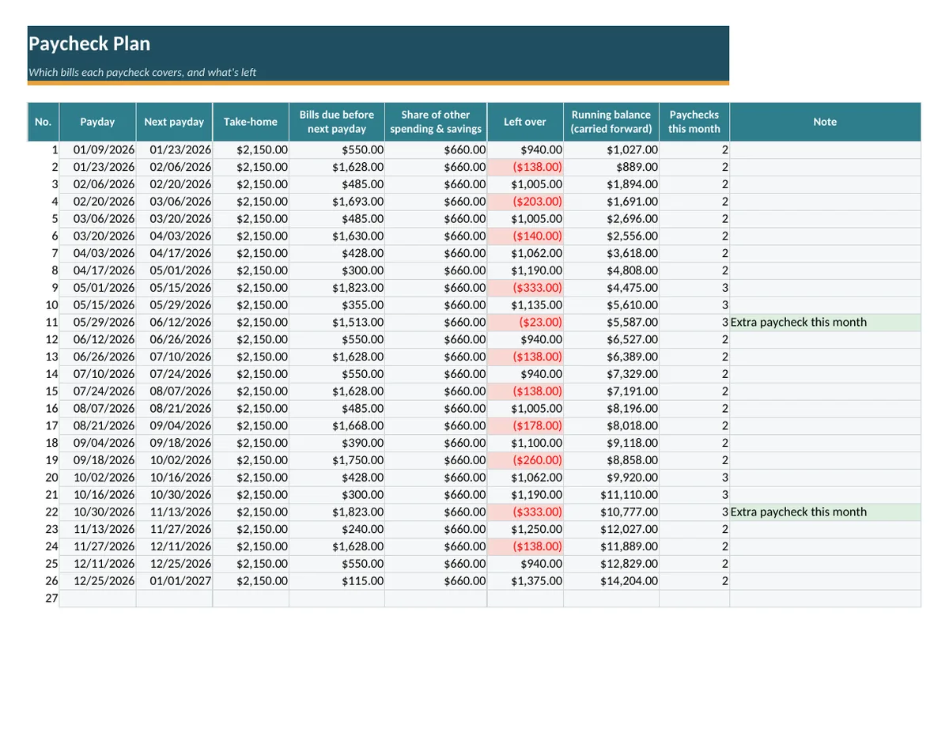
Task: Click payday cell 12/25/2026
Action: (97, 580)
